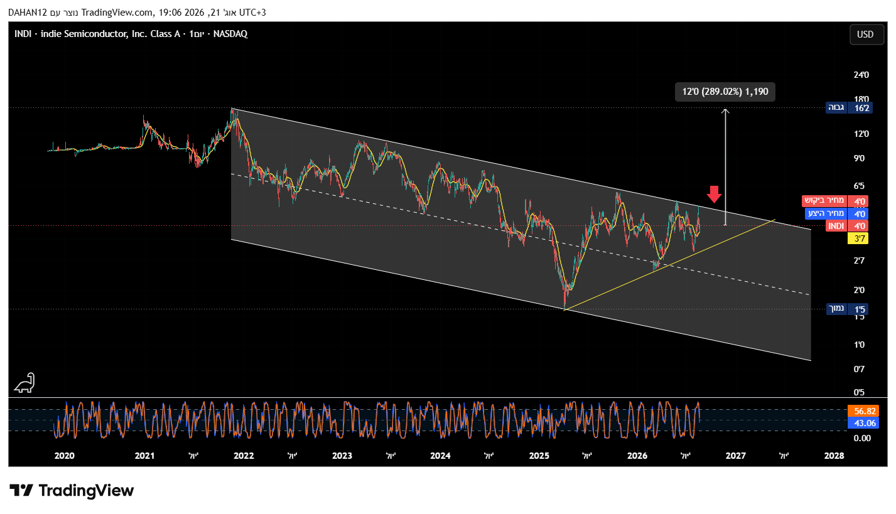Click 2020 on the time axis
The width and height of the screenshot is (896, 514).
(x=64, y=456)
